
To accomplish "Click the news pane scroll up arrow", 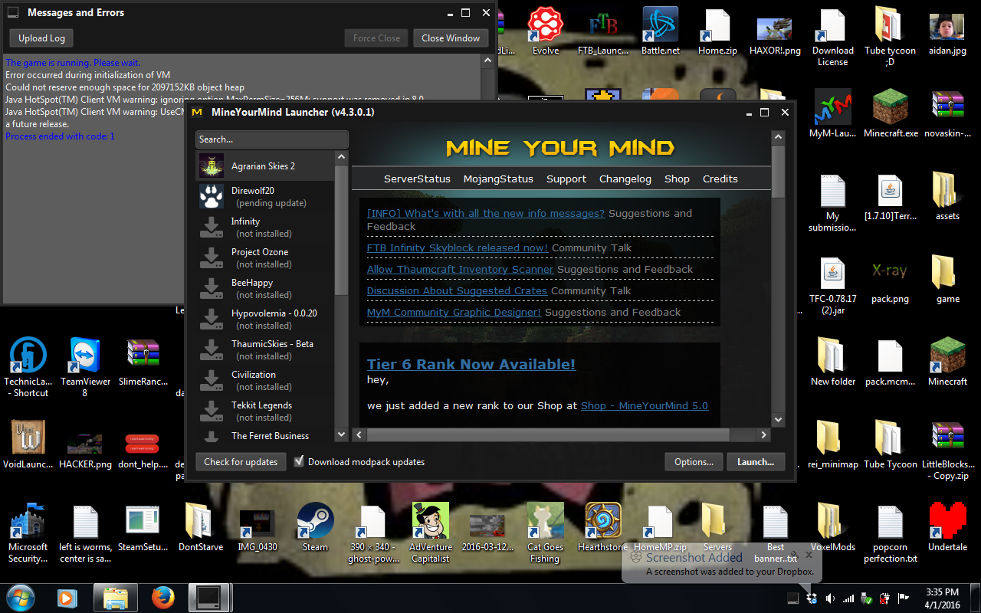I will coord(778,138).
